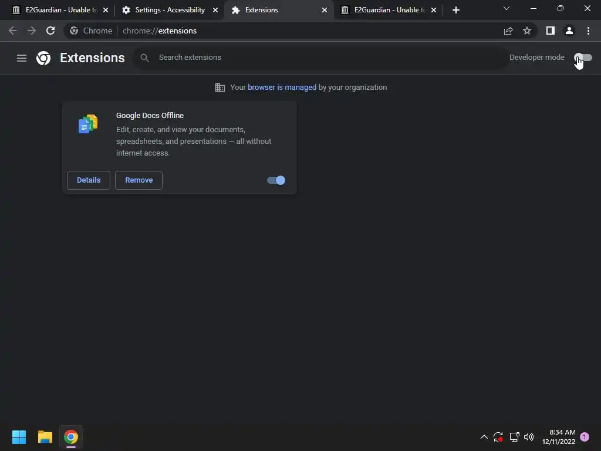Click the Chrome site info chip

click(x=91, y=31)
